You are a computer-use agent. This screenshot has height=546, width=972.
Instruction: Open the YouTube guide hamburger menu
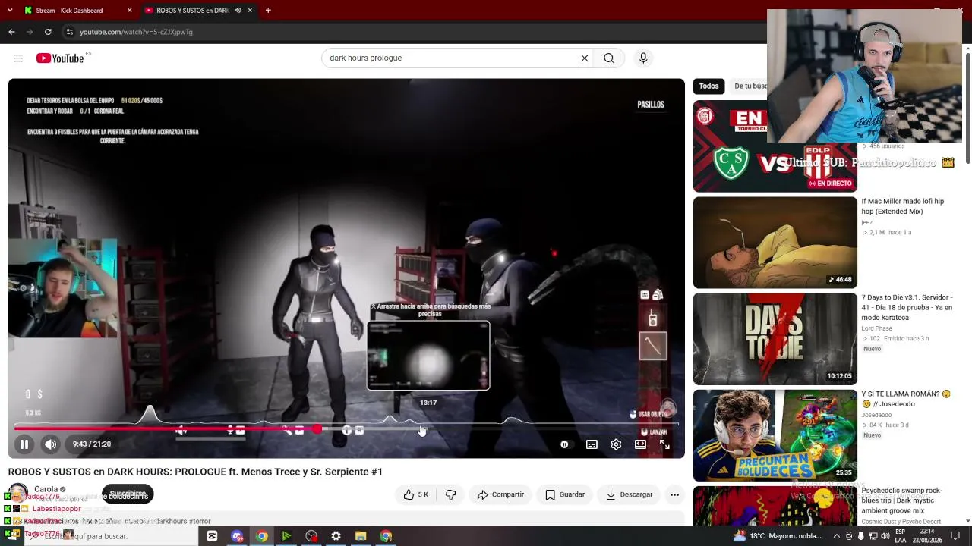click(18, 58)
